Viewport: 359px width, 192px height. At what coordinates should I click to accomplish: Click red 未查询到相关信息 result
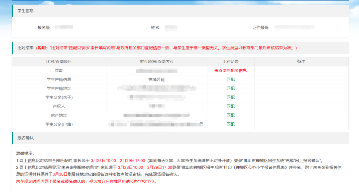point(231,71)
